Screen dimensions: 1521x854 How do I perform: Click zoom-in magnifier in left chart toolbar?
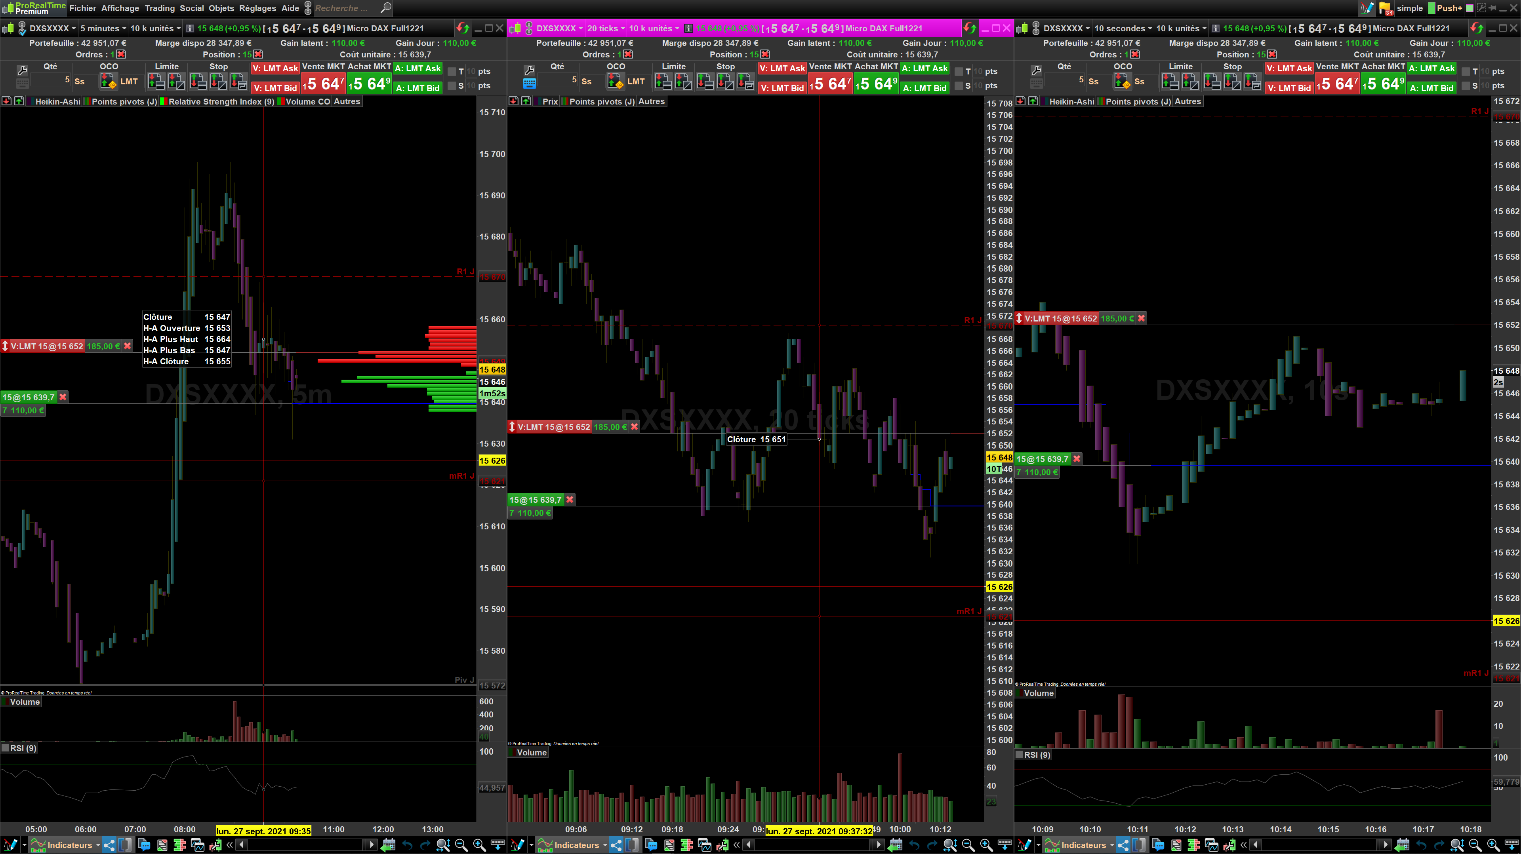pos(479,845)
